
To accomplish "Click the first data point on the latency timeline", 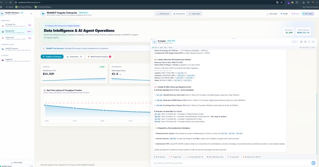I will [x=45, y=105].
